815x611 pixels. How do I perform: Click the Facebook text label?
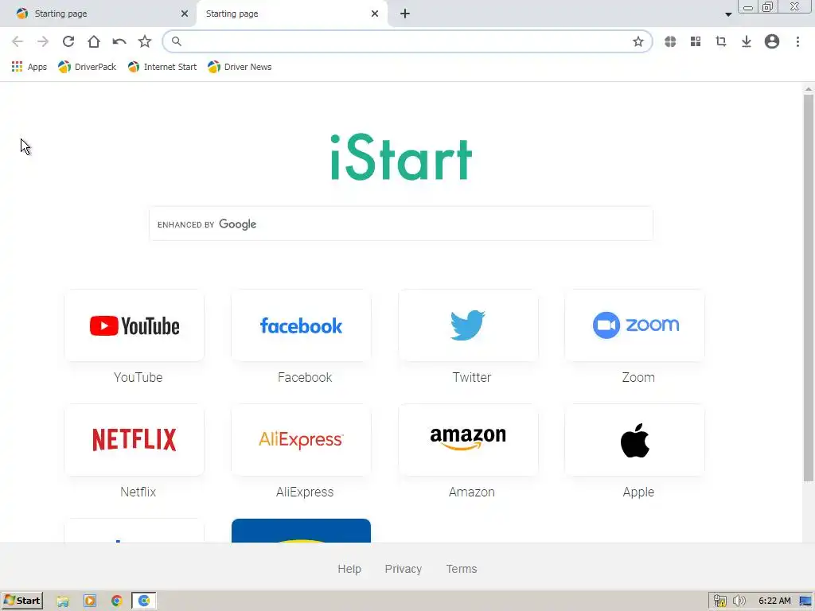(x=305, y=377)
